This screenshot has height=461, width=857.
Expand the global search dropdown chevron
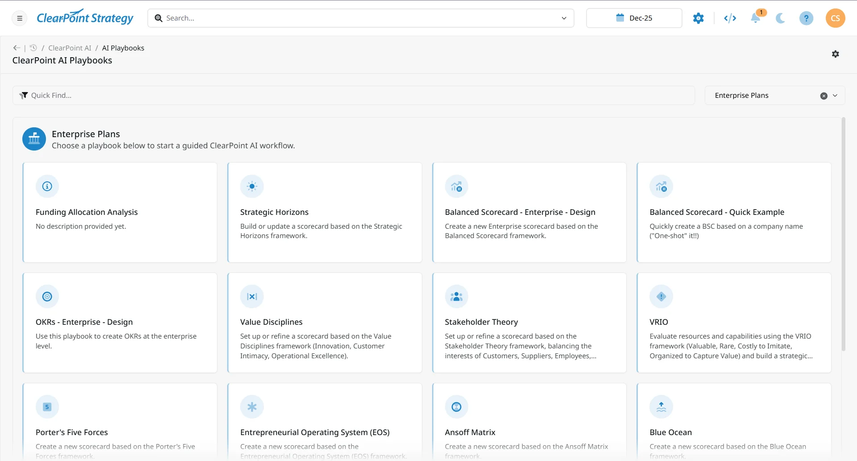tap(564, 18)
